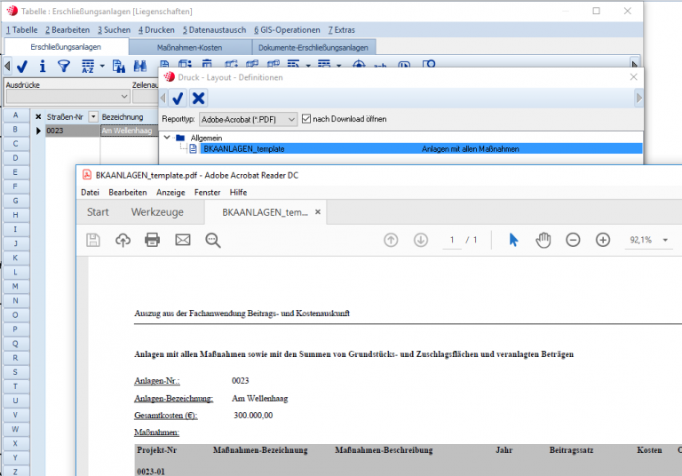Jump to letter S in alphabet index

click(x=16, y=372)
